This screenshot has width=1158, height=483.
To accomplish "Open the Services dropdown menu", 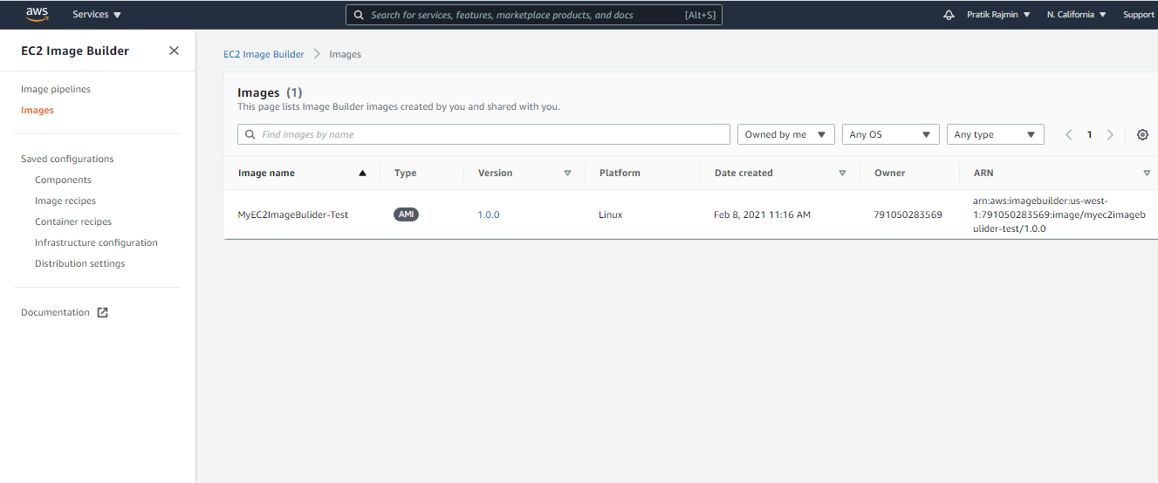I will pyautogui.click(x=97, y=15).
